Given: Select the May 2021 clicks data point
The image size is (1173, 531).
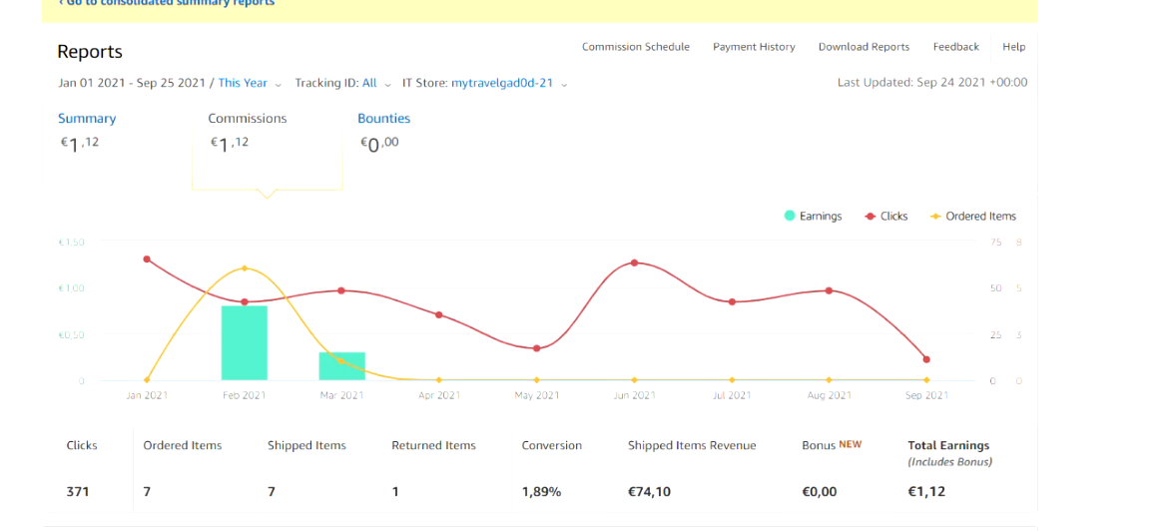Looking at the screenshot, I should [536, 348].
